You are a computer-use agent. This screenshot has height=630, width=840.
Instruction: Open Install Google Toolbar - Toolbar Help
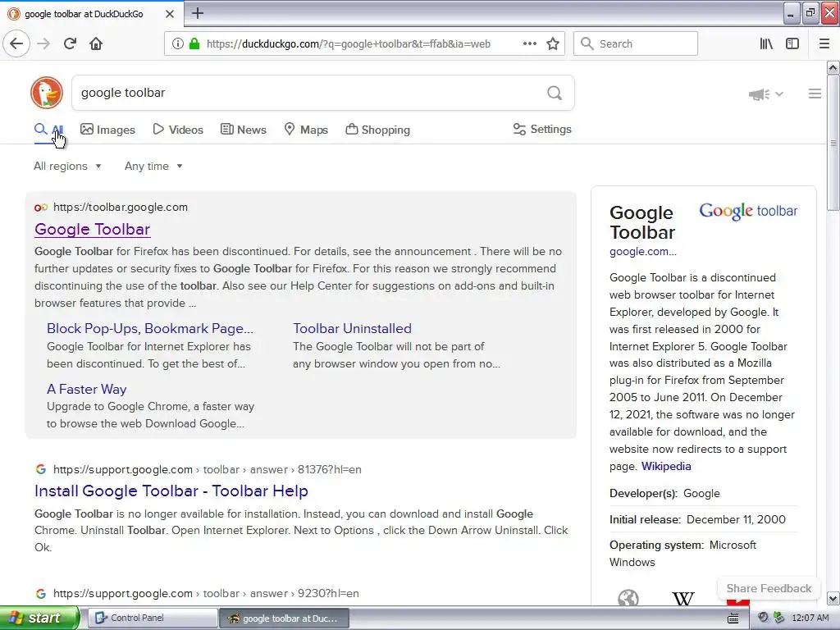coord(171,491)
